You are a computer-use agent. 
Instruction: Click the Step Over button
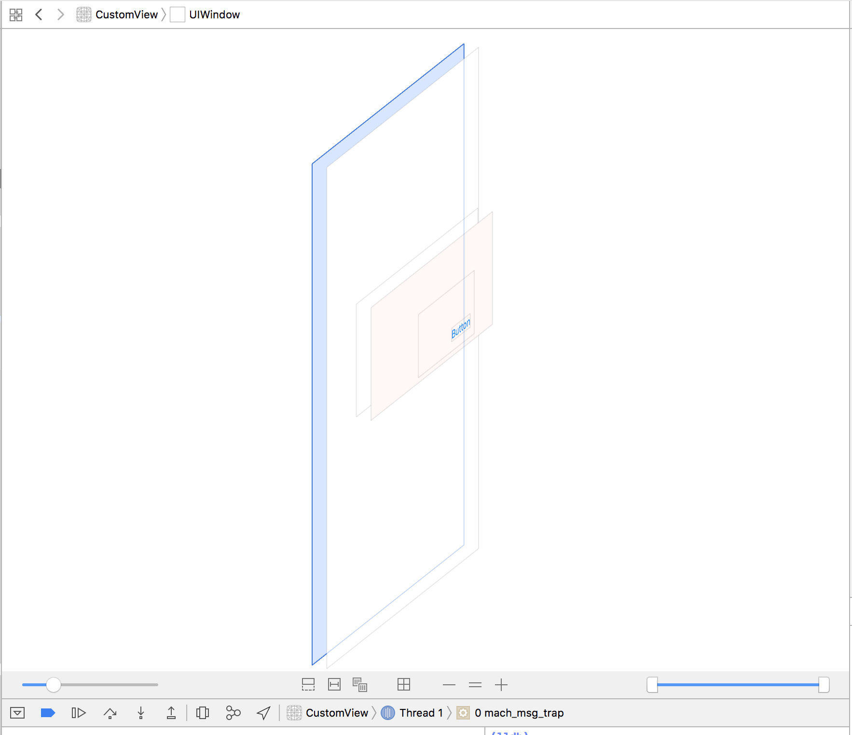click(110, 713)
